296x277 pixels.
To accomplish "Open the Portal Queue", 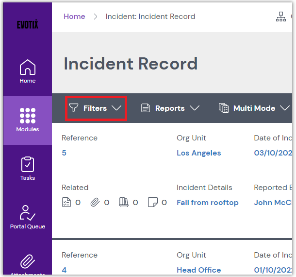I will point(27,217).
